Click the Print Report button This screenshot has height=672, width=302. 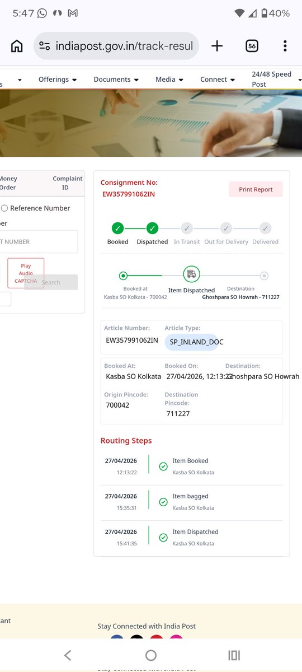coord(256,189)
